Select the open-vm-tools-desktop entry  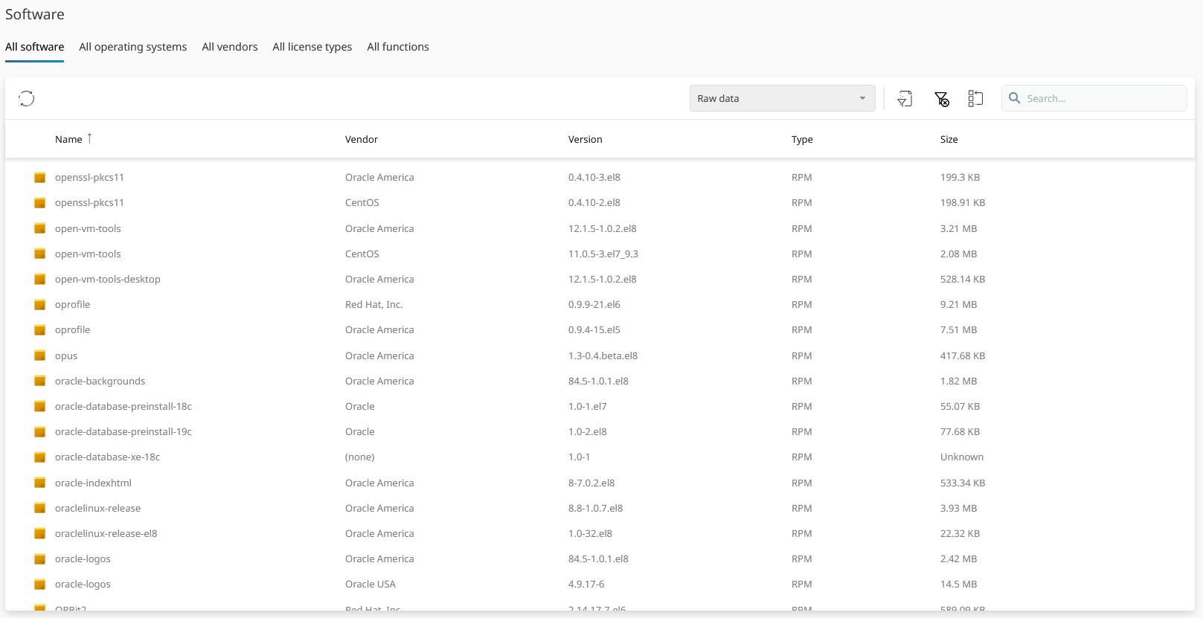click(x=108, y=280)
